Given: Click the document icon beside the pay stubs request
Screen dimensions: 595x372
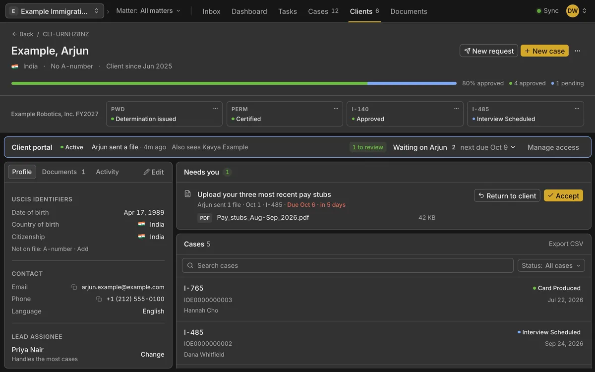Looking at the screenshot, I should tap(188, 194).
